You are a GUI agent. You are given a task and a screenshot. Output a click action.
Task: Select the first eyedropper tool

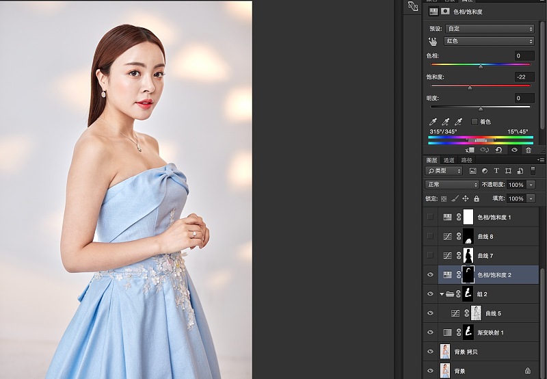pos(433,122)
